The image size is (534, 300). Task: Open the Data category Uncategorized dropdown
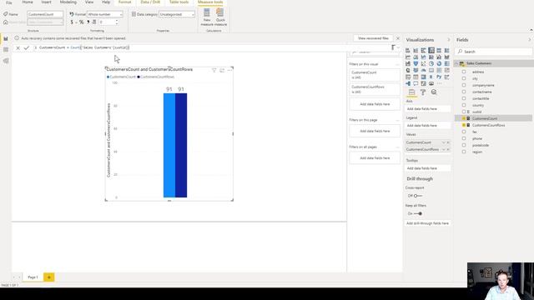(x=177, y=14)
